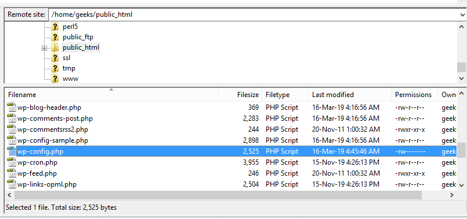
Task: Click the wp-comments-post.php file icon
Action: tap(12, 118)
